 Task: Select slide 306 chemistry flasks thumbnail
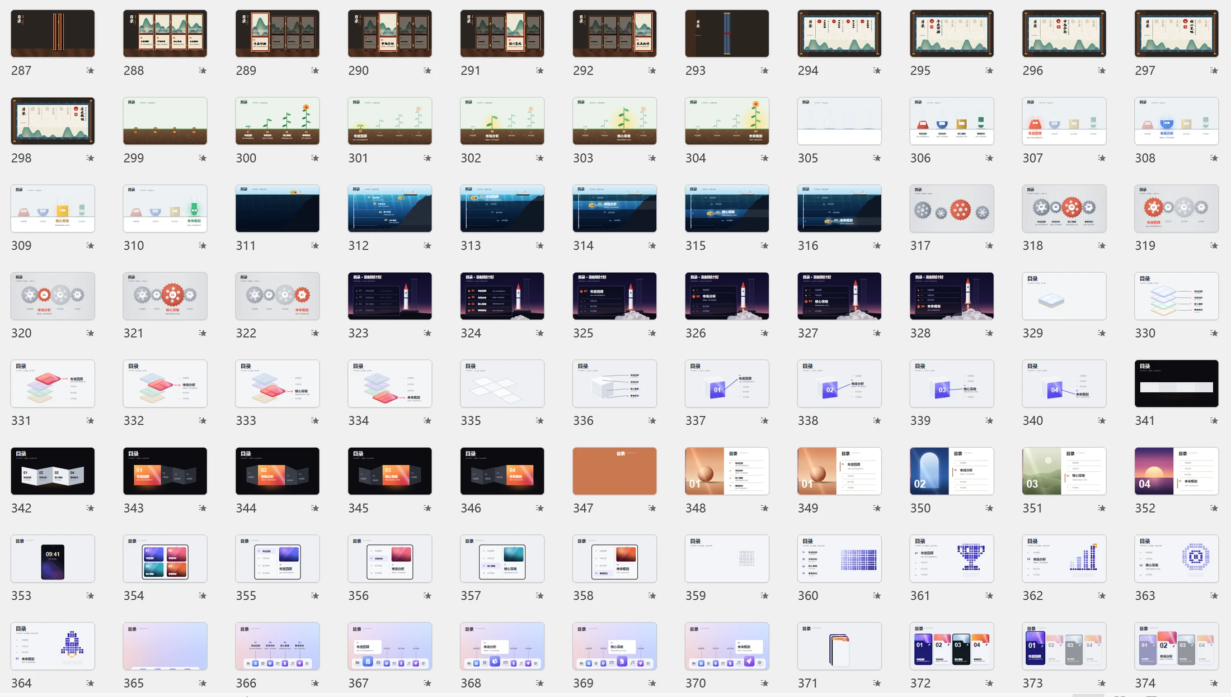pos(952,121)
